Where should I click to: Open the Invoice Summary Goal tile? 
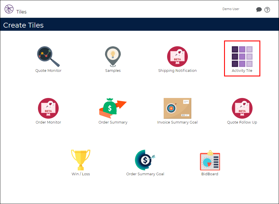point(177,108)
